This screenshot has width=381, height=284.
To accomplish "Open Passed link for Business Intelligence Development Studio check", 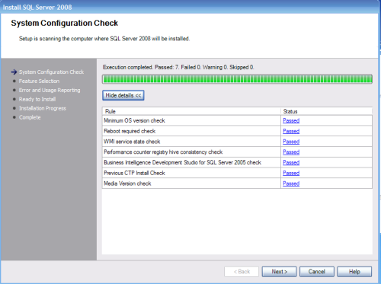I will point(291,162).
